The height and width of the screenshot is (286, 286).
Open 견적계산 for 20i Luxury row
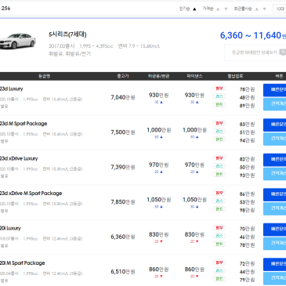click(x=274, y=244)
